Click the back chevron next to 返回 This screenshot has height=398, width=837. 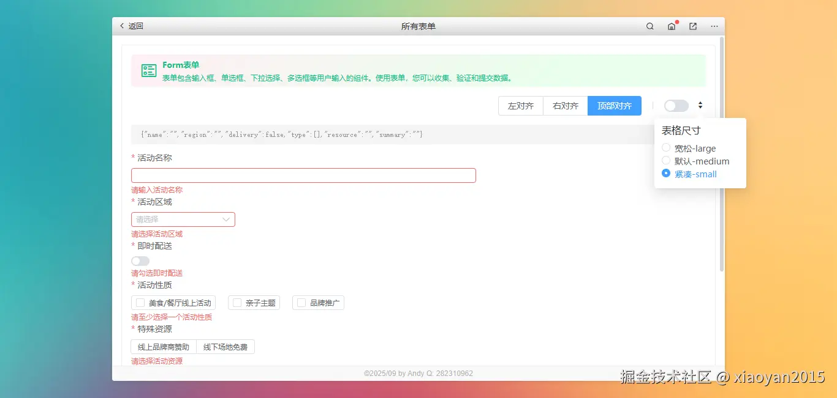click(121, 26)
